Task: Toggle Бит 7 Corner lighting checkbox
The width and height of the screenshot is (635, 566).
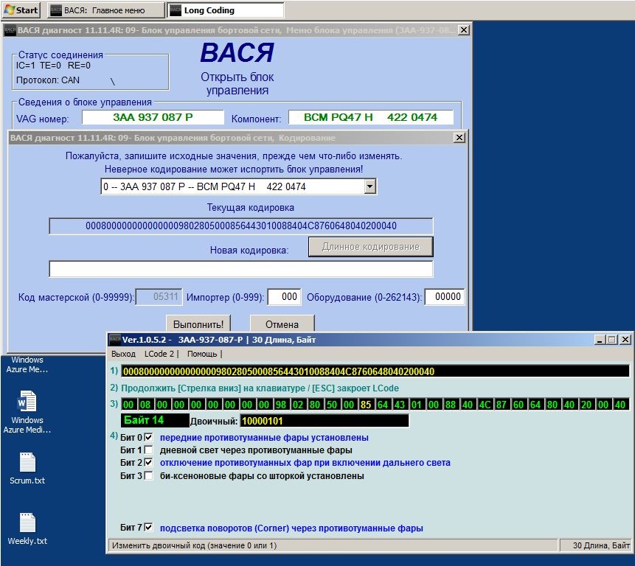Action: [x=149, y=528]
